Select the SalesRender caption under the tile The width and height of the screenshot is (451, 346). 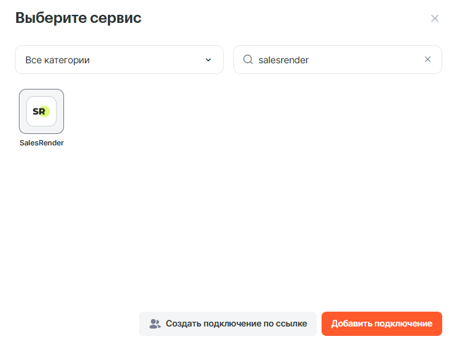pyautogui.click(x=41, y=143)
